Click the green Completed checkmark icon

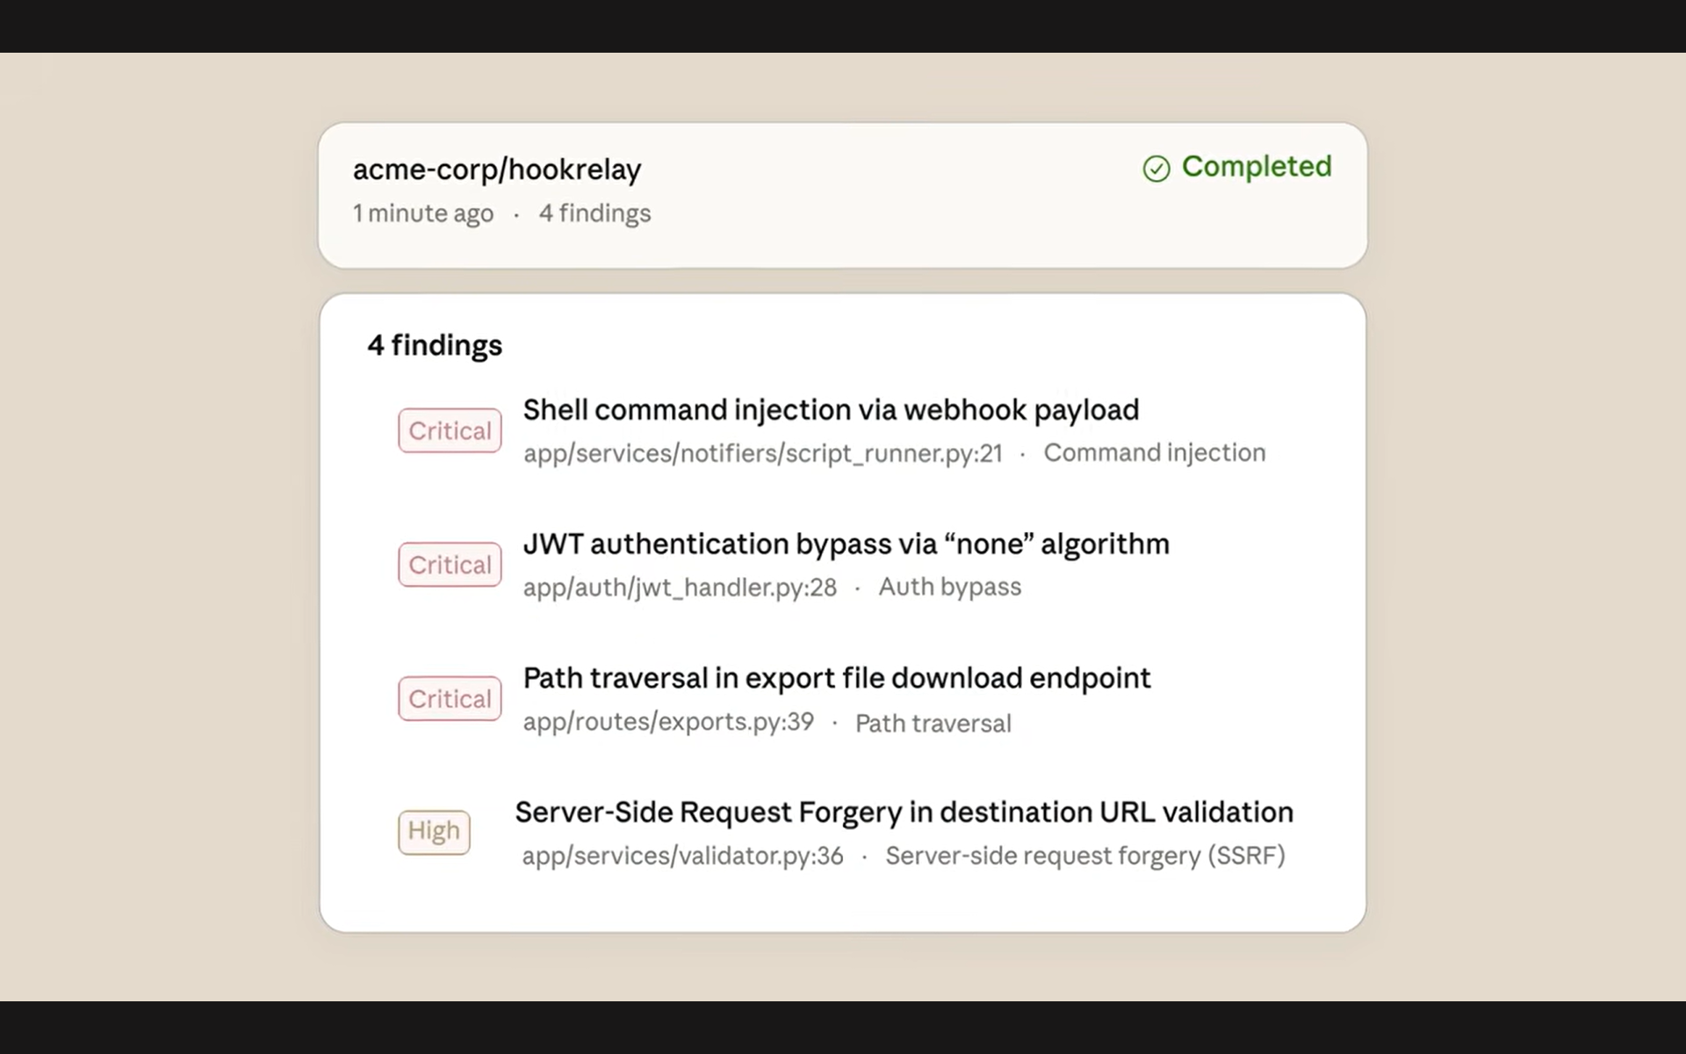pos(1156,169)
